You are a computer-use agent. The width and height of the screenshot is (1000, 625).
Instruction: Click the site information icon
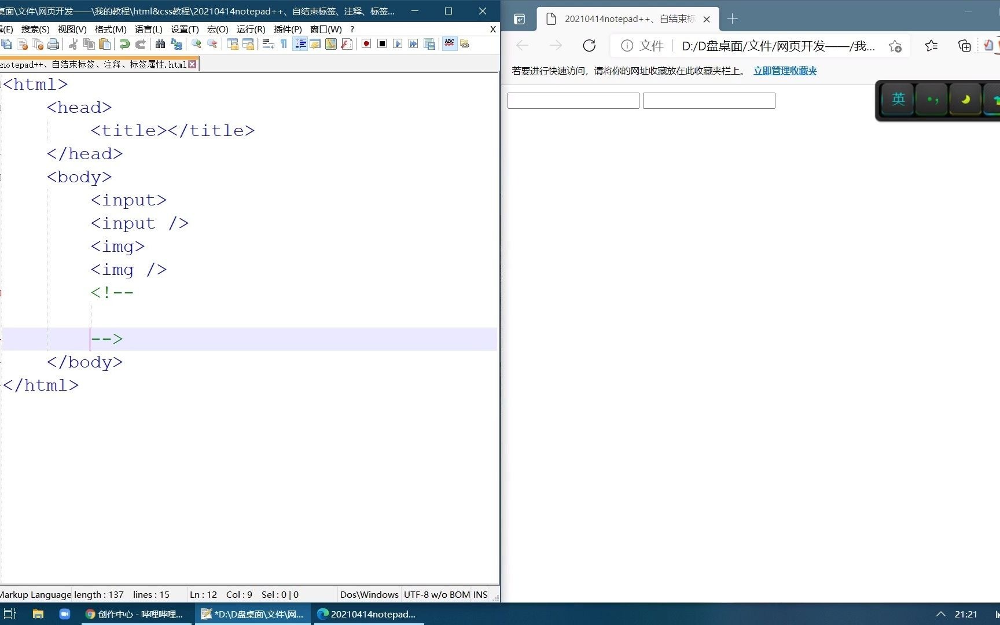pos(627,46)
